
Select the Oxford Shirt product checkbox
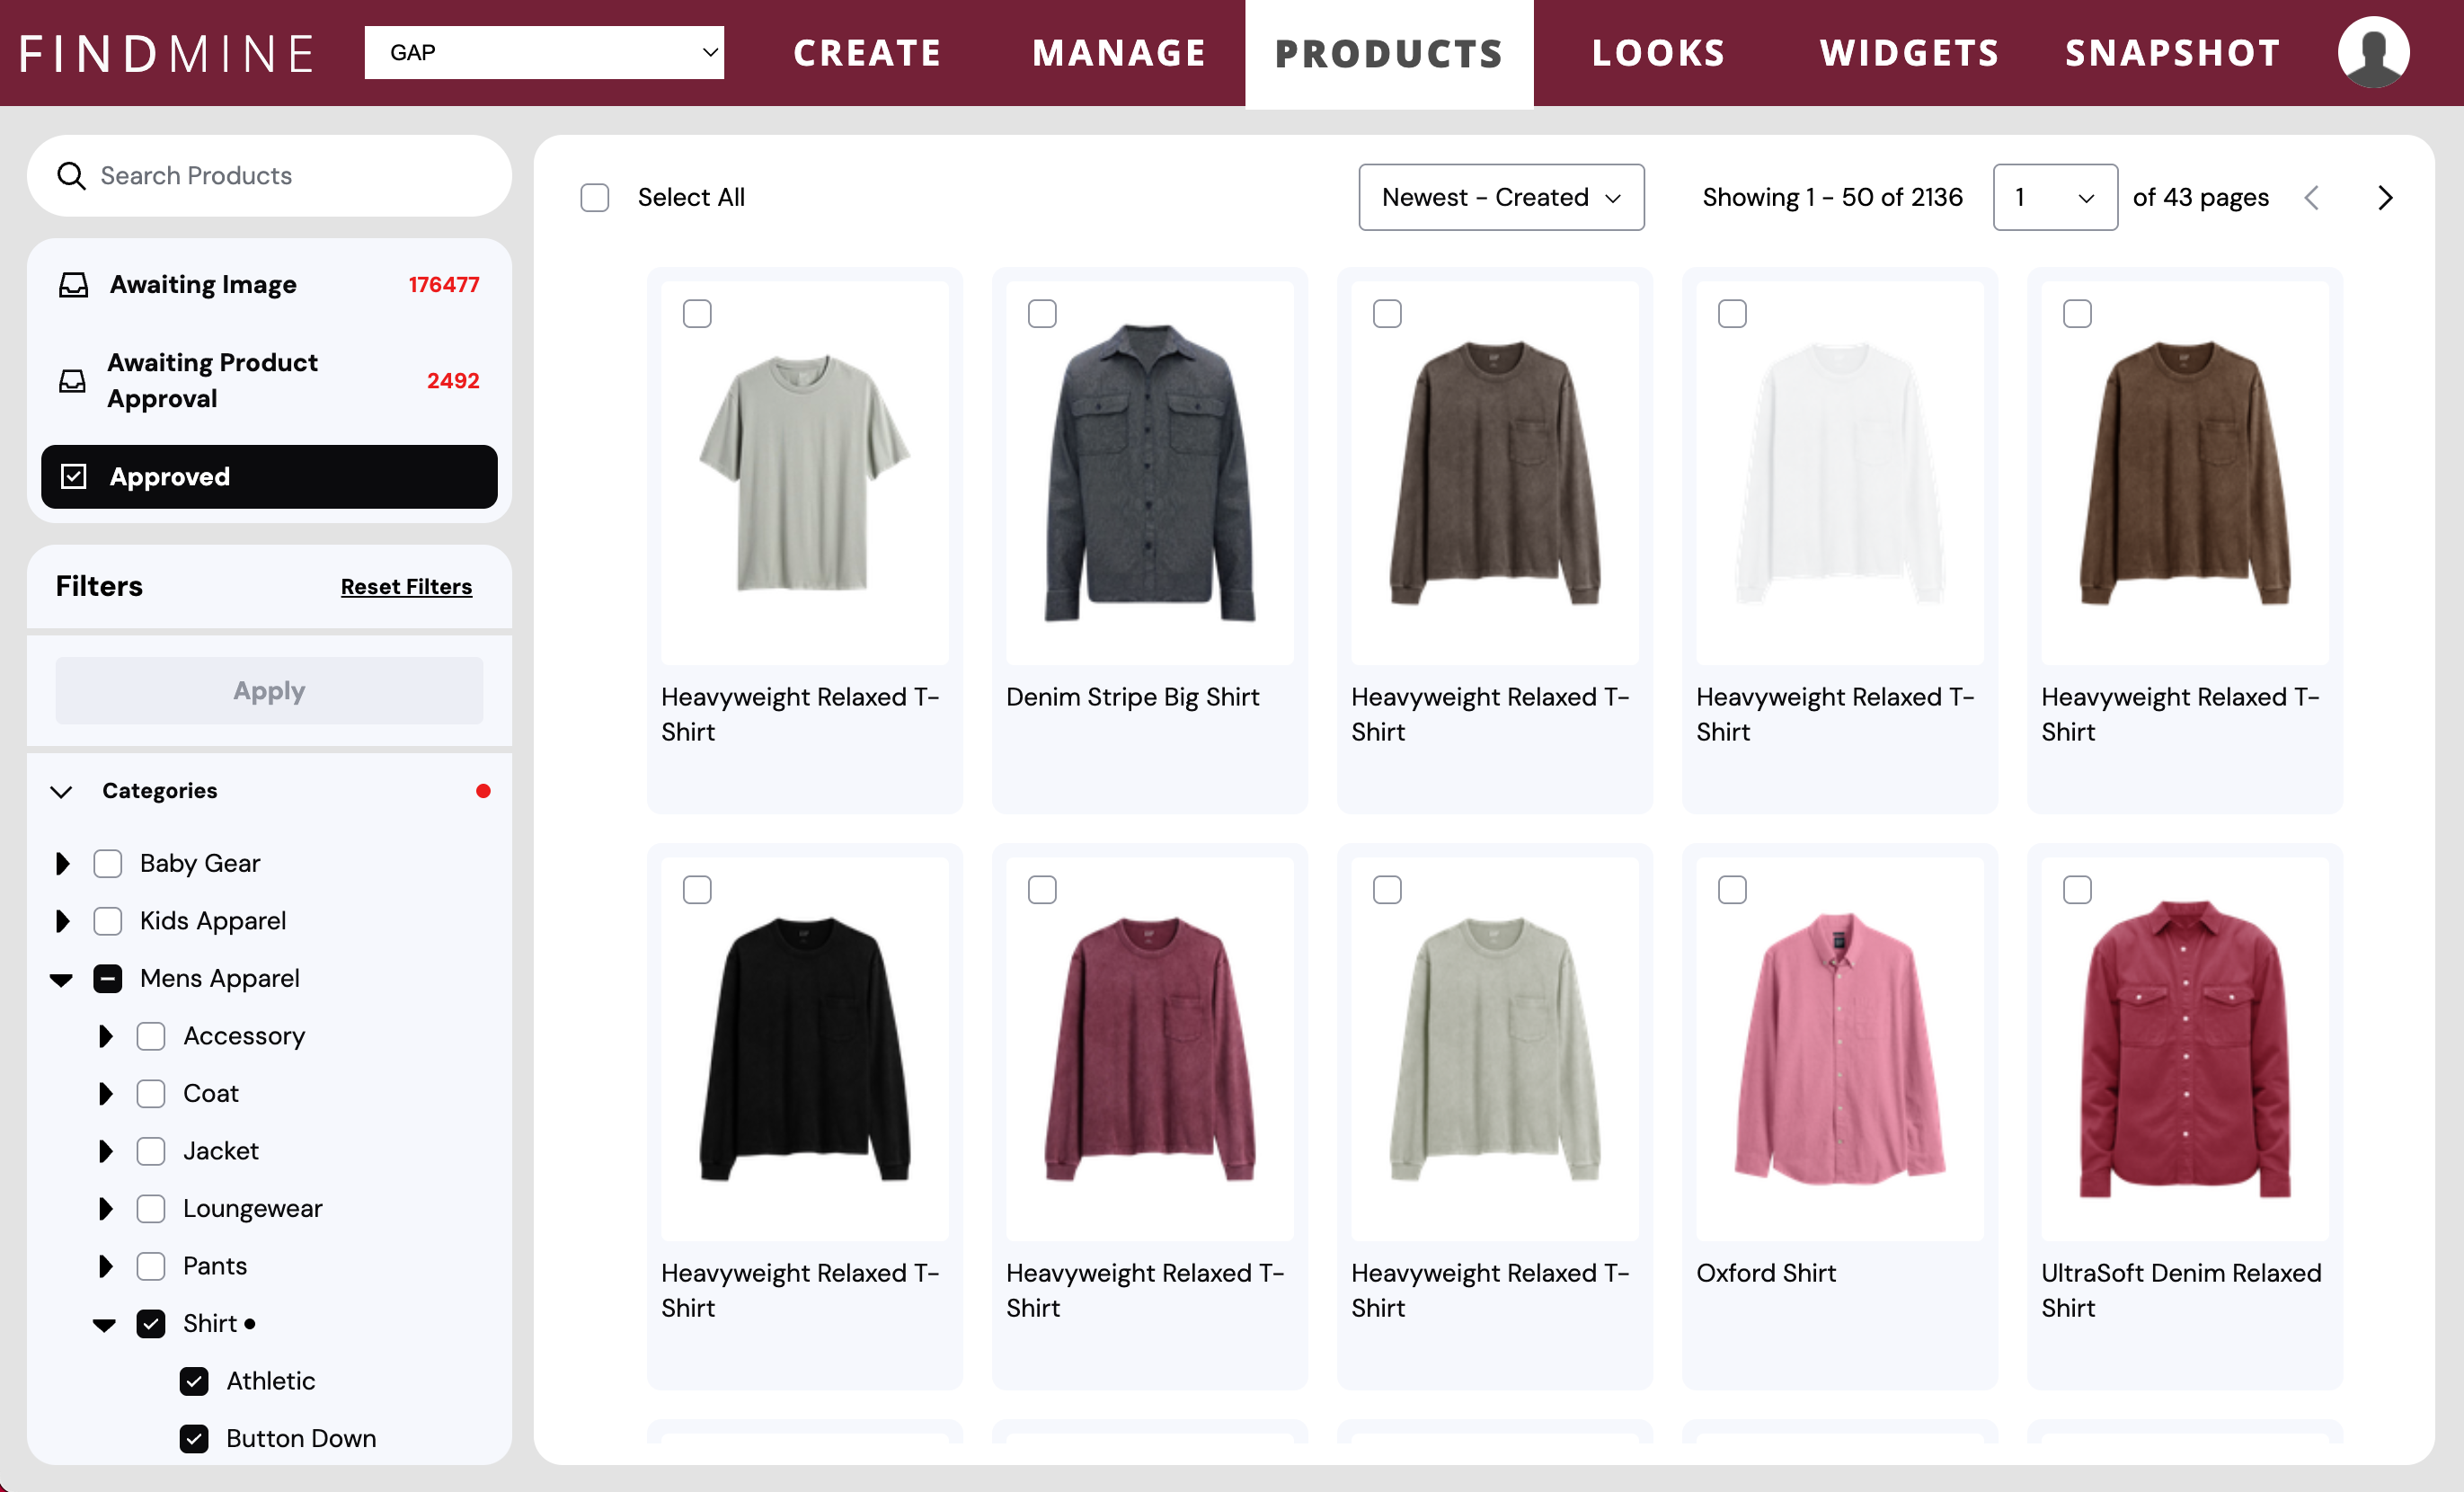point(1732,890)
